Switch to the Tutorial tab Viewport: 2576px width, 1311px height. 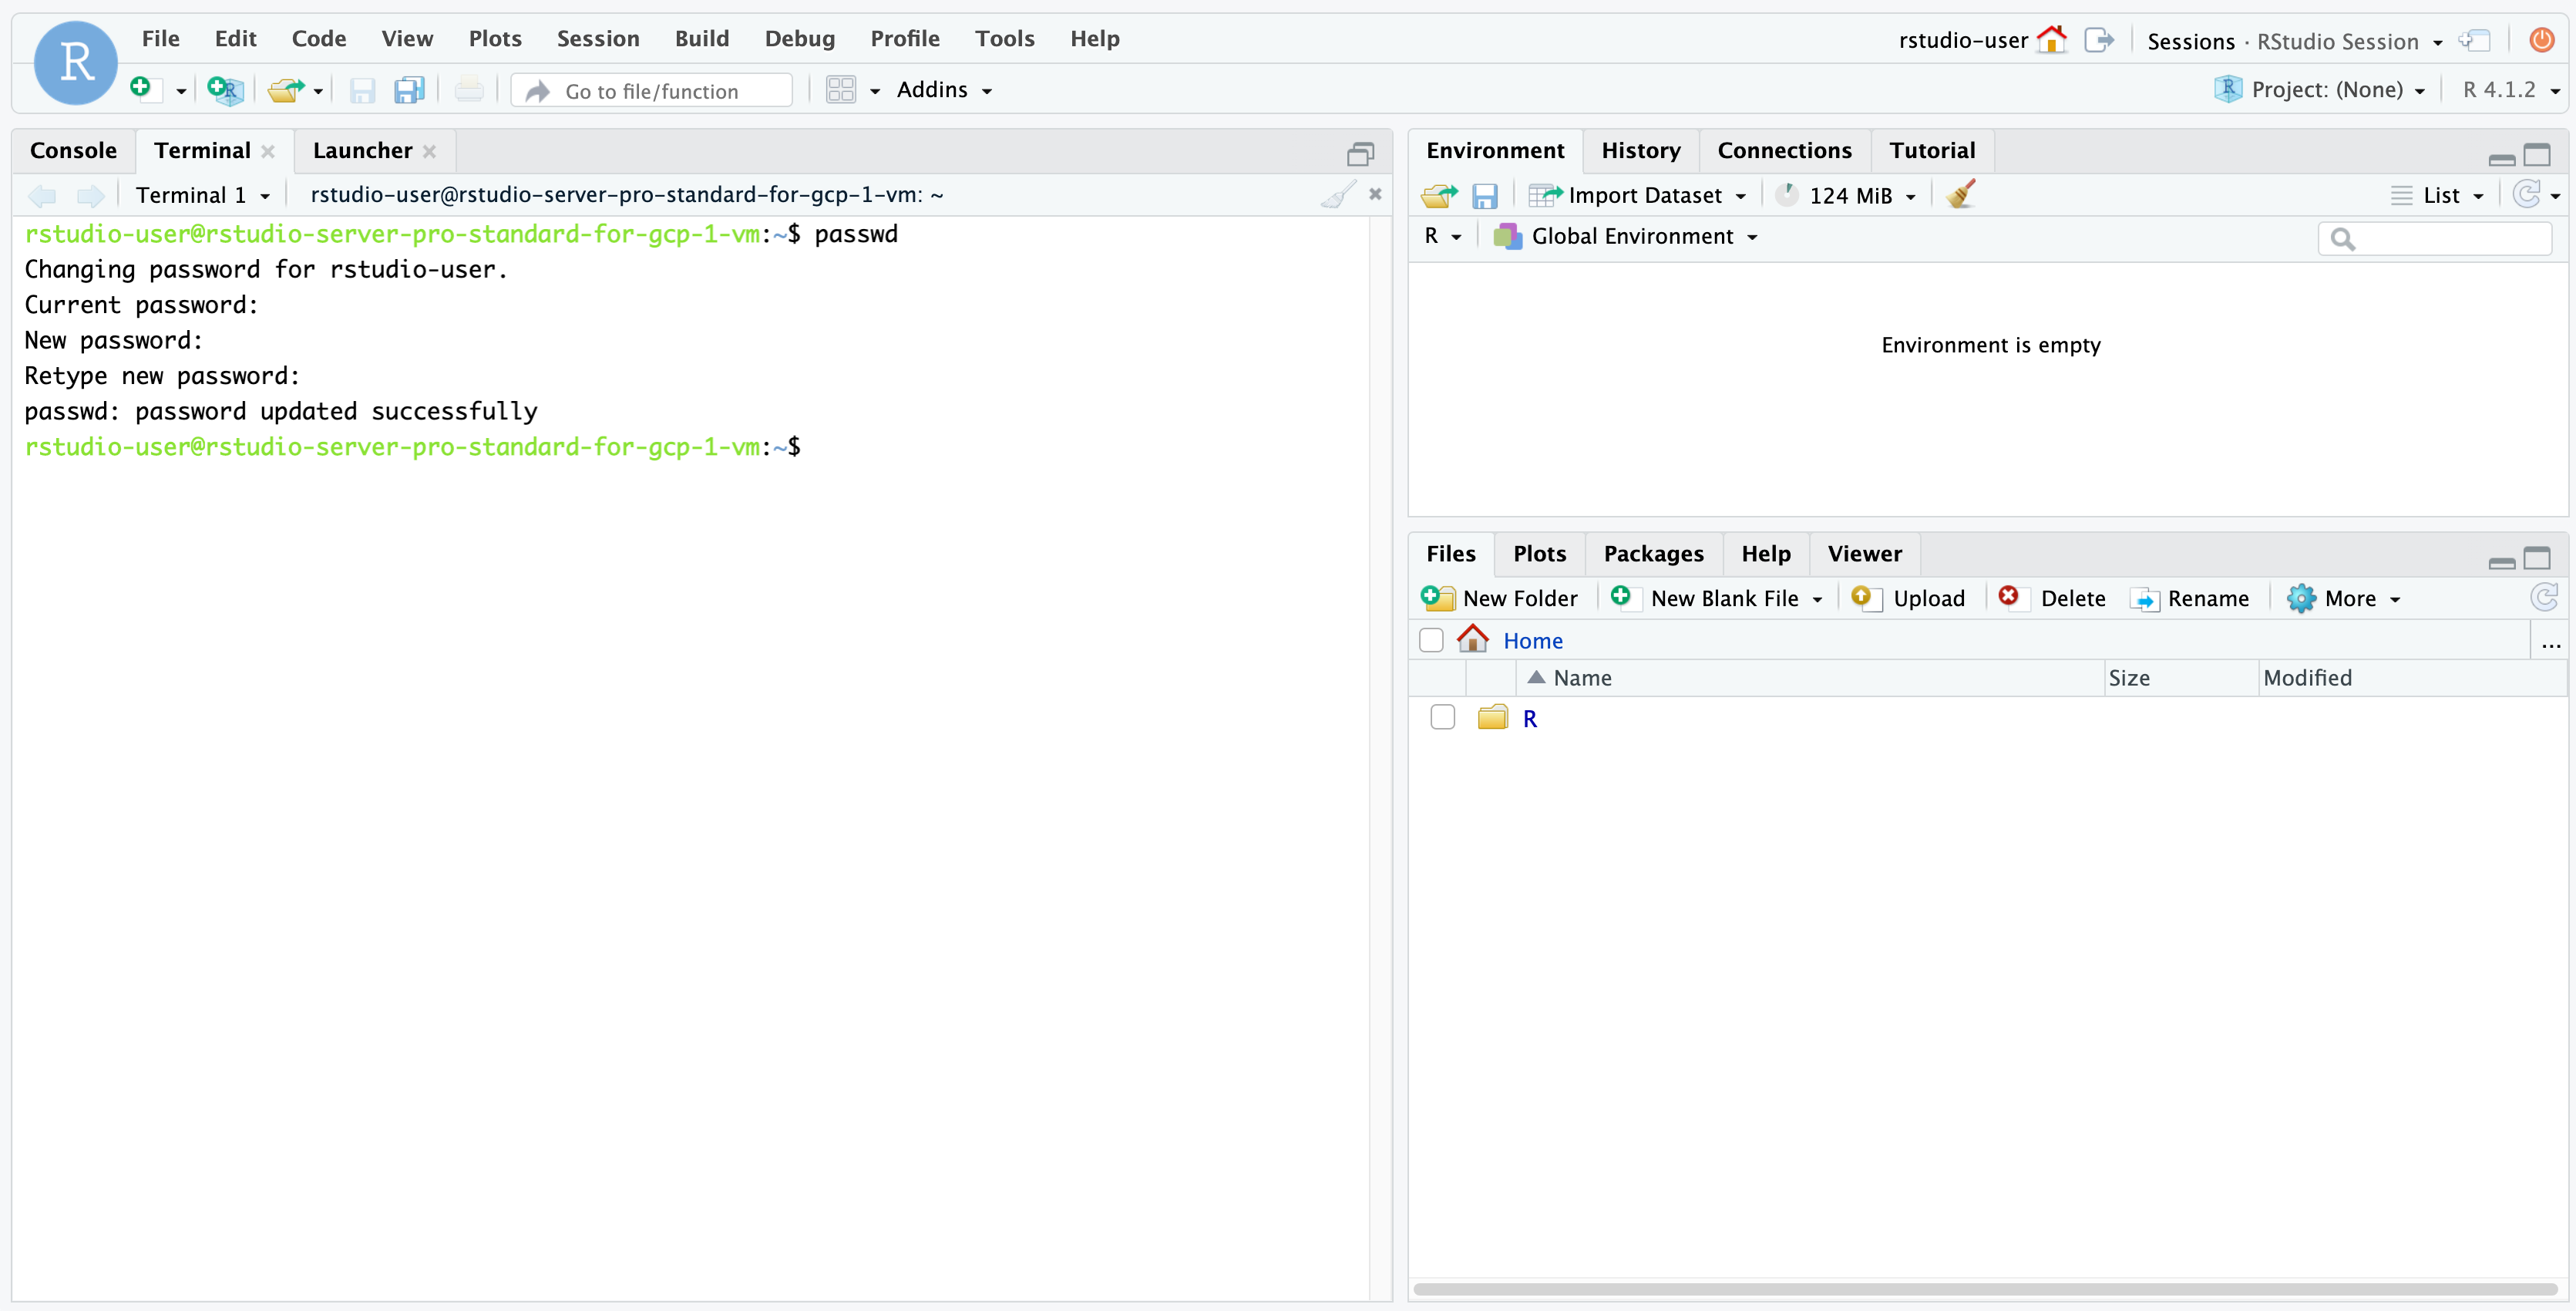point(1931,149)
